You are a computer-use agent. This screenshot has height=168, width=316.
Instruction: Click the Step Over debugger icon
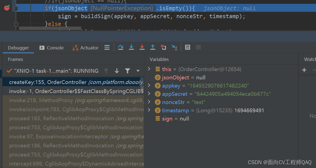pyautogui.click(x=120, y=47)
